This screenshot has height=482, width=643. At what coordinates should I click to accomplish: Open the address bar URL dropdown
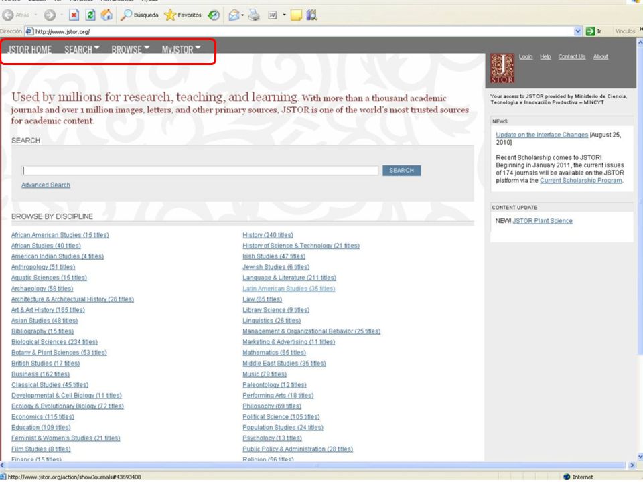[x=578, y=31]
